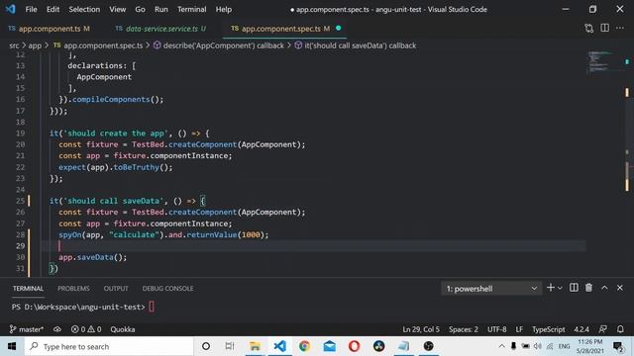This screenshot has width=634, height=356.
Task: Click the unsaved dot on app.component.spec.ts tab
Action: click(x=339, y=29)
